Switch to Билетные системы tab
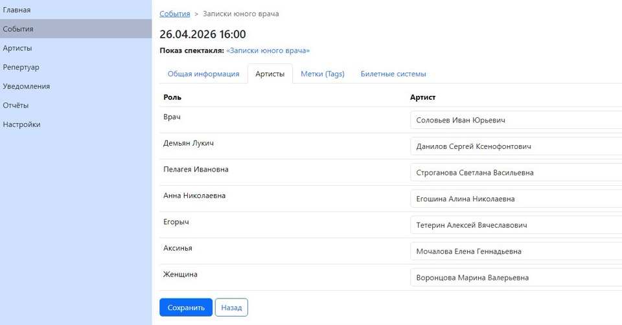The image size is (622, 325). coord(393,74)
